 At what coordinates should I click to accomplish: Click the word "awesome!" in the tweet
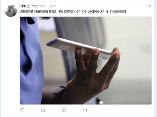(118, 11)
